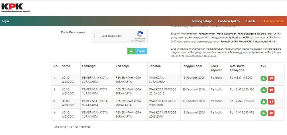Download the 28 Februari 2010 report

click(x=263, y=90)
